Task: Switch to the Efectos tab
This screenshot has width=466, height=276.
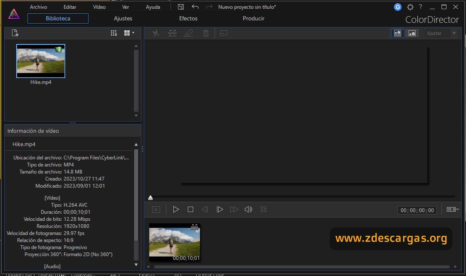Action: pos(188,18)
